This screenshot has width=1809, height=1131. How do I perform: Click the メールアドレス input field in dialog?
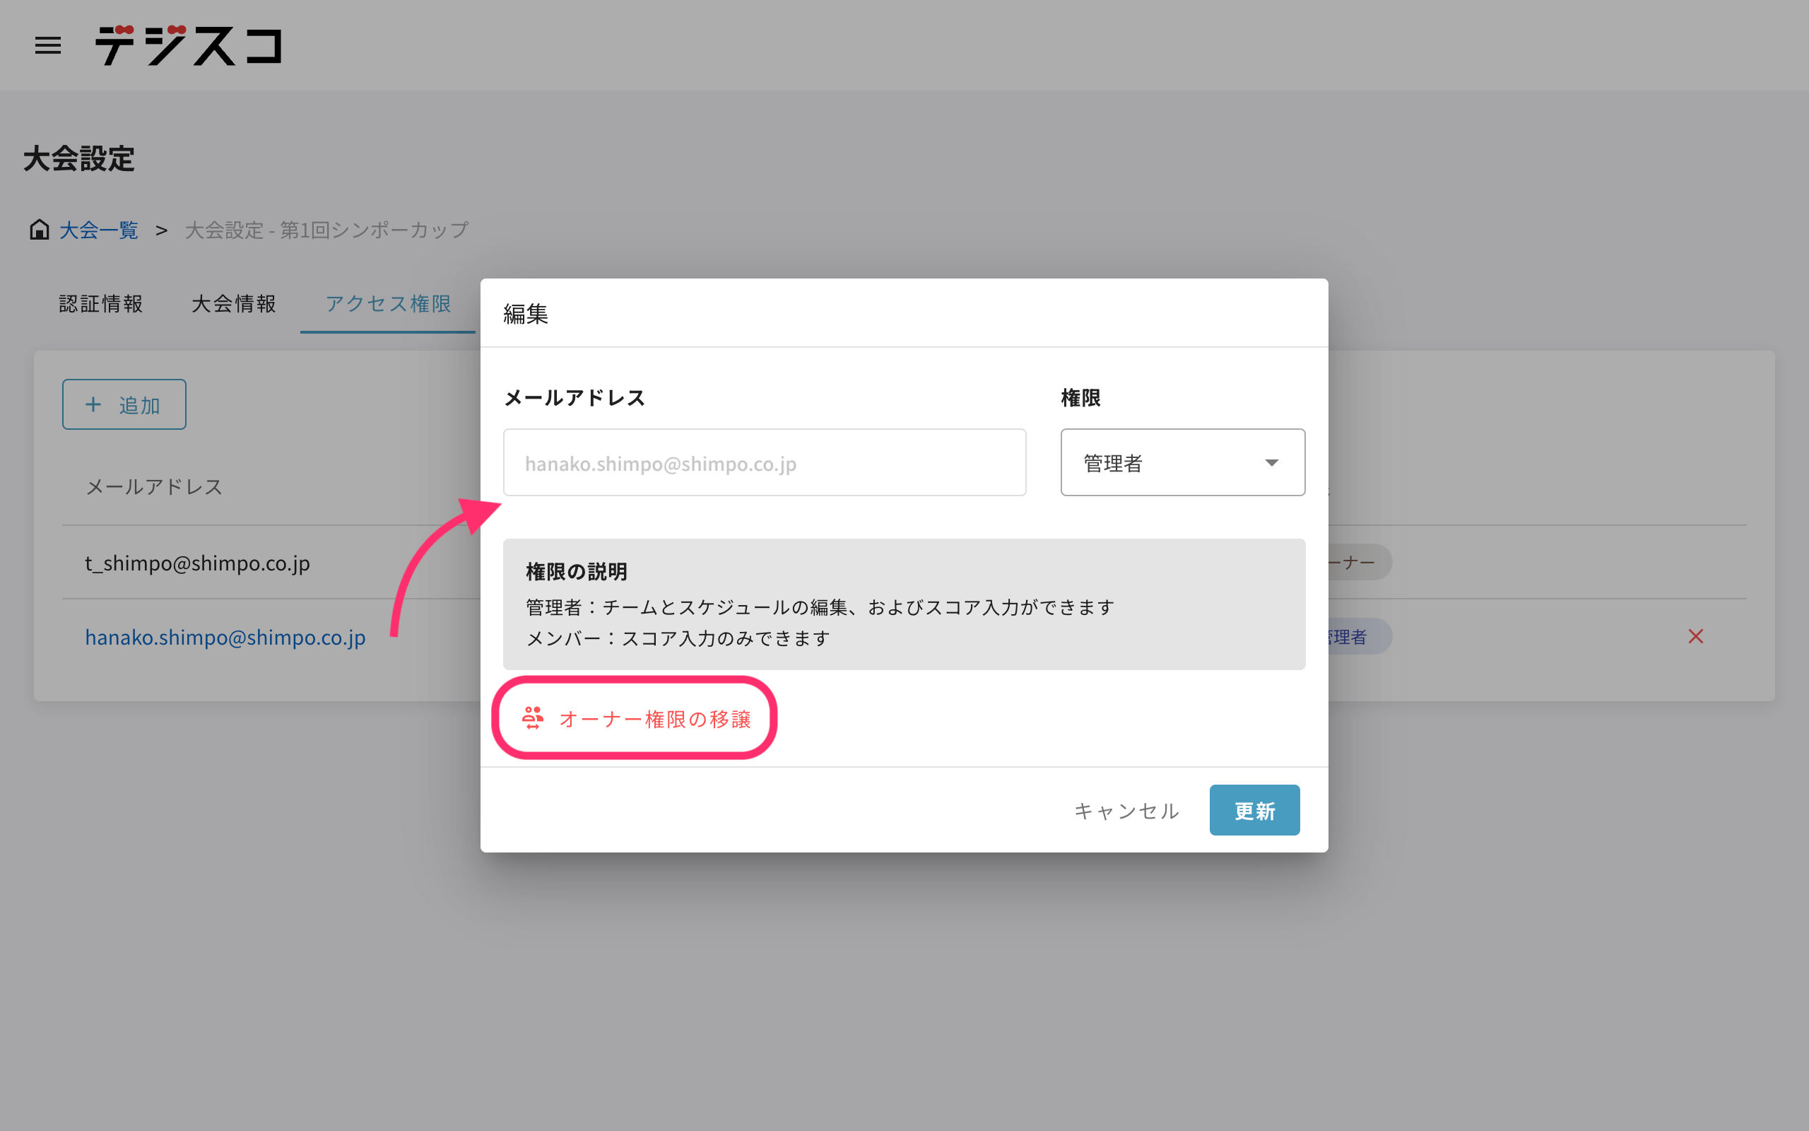coord(764,462)
